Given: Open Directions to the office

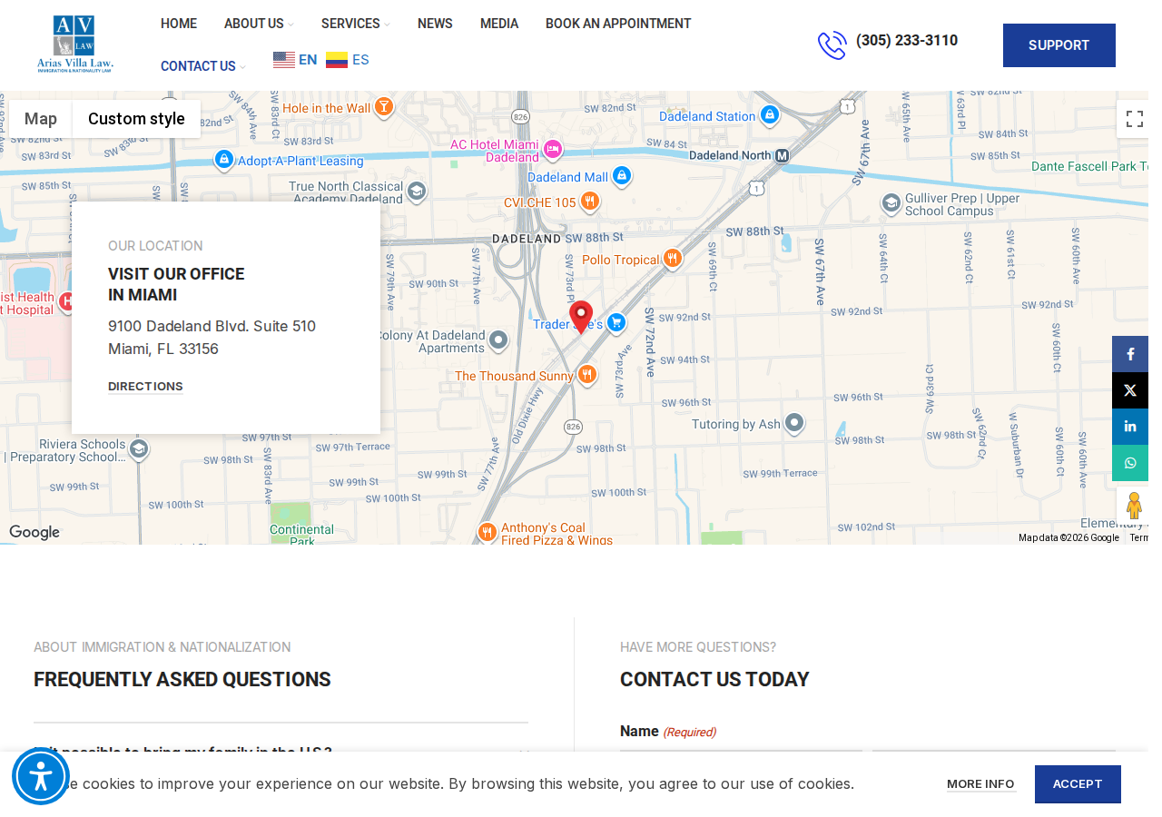Looking at the screenshot, I should coord(145,387).
